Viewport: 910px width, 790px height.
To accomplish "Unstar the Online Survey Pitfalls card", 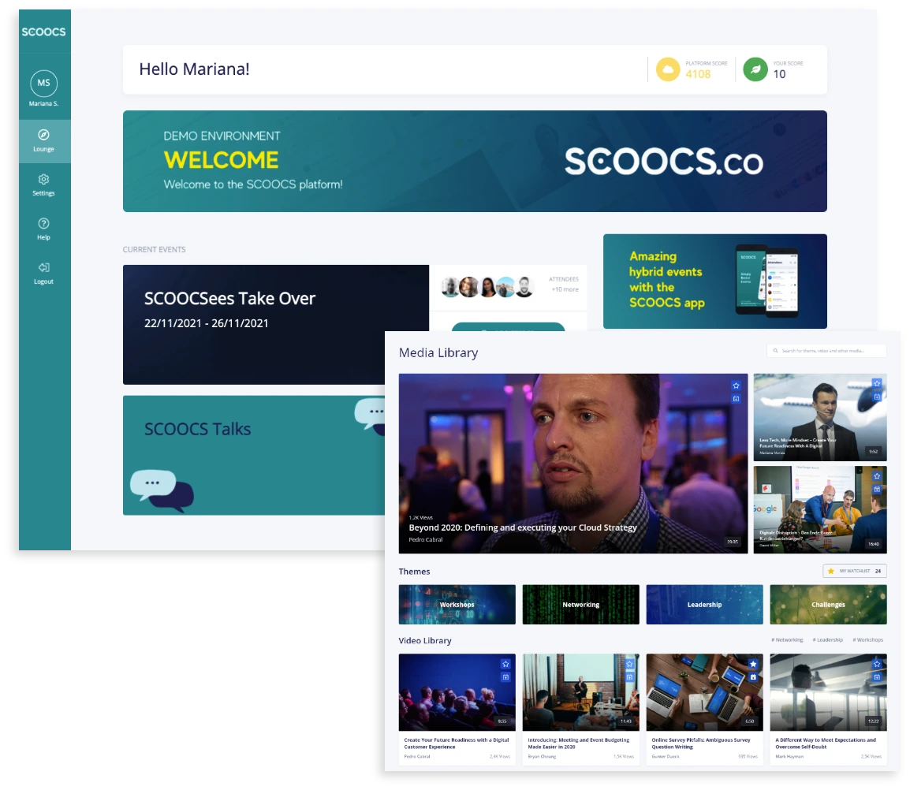I will coord(753,664).
